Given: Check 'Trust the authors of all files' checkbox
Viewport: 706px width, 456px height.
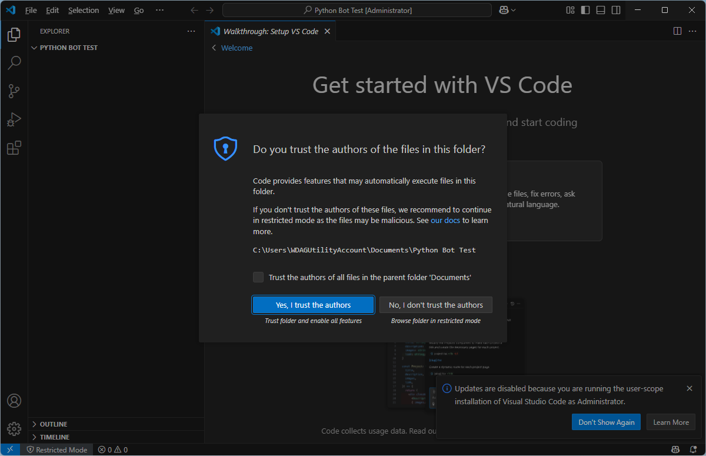Looking at the screenshot, I should tap(258, 277).
